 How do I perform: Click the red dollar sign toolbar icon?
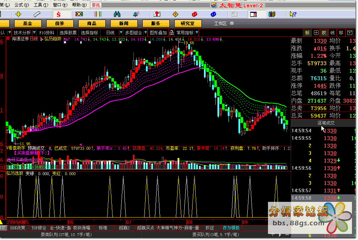[x=59, y=14]
